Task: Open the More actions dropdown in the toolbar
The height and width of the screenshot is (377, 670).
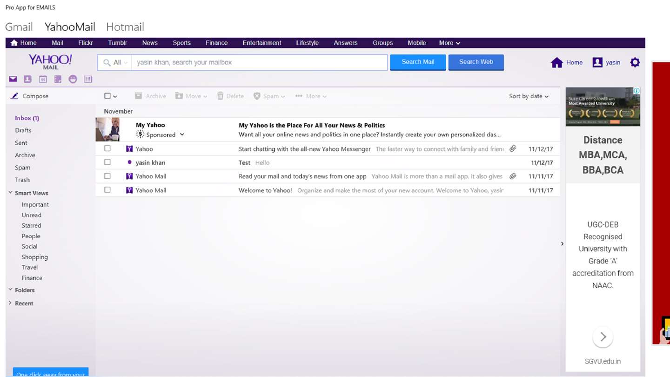Action: pos(311,96)
